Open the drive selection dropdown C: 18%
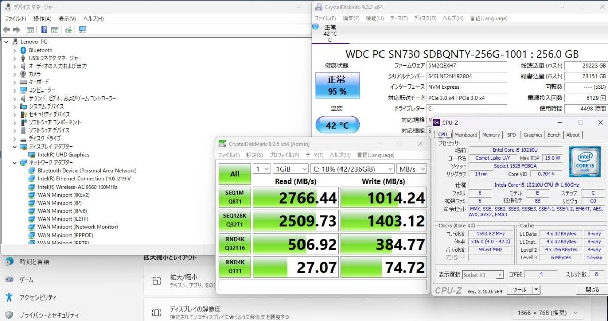Screen dimensions: 608x321 click(x=352, y=169)
